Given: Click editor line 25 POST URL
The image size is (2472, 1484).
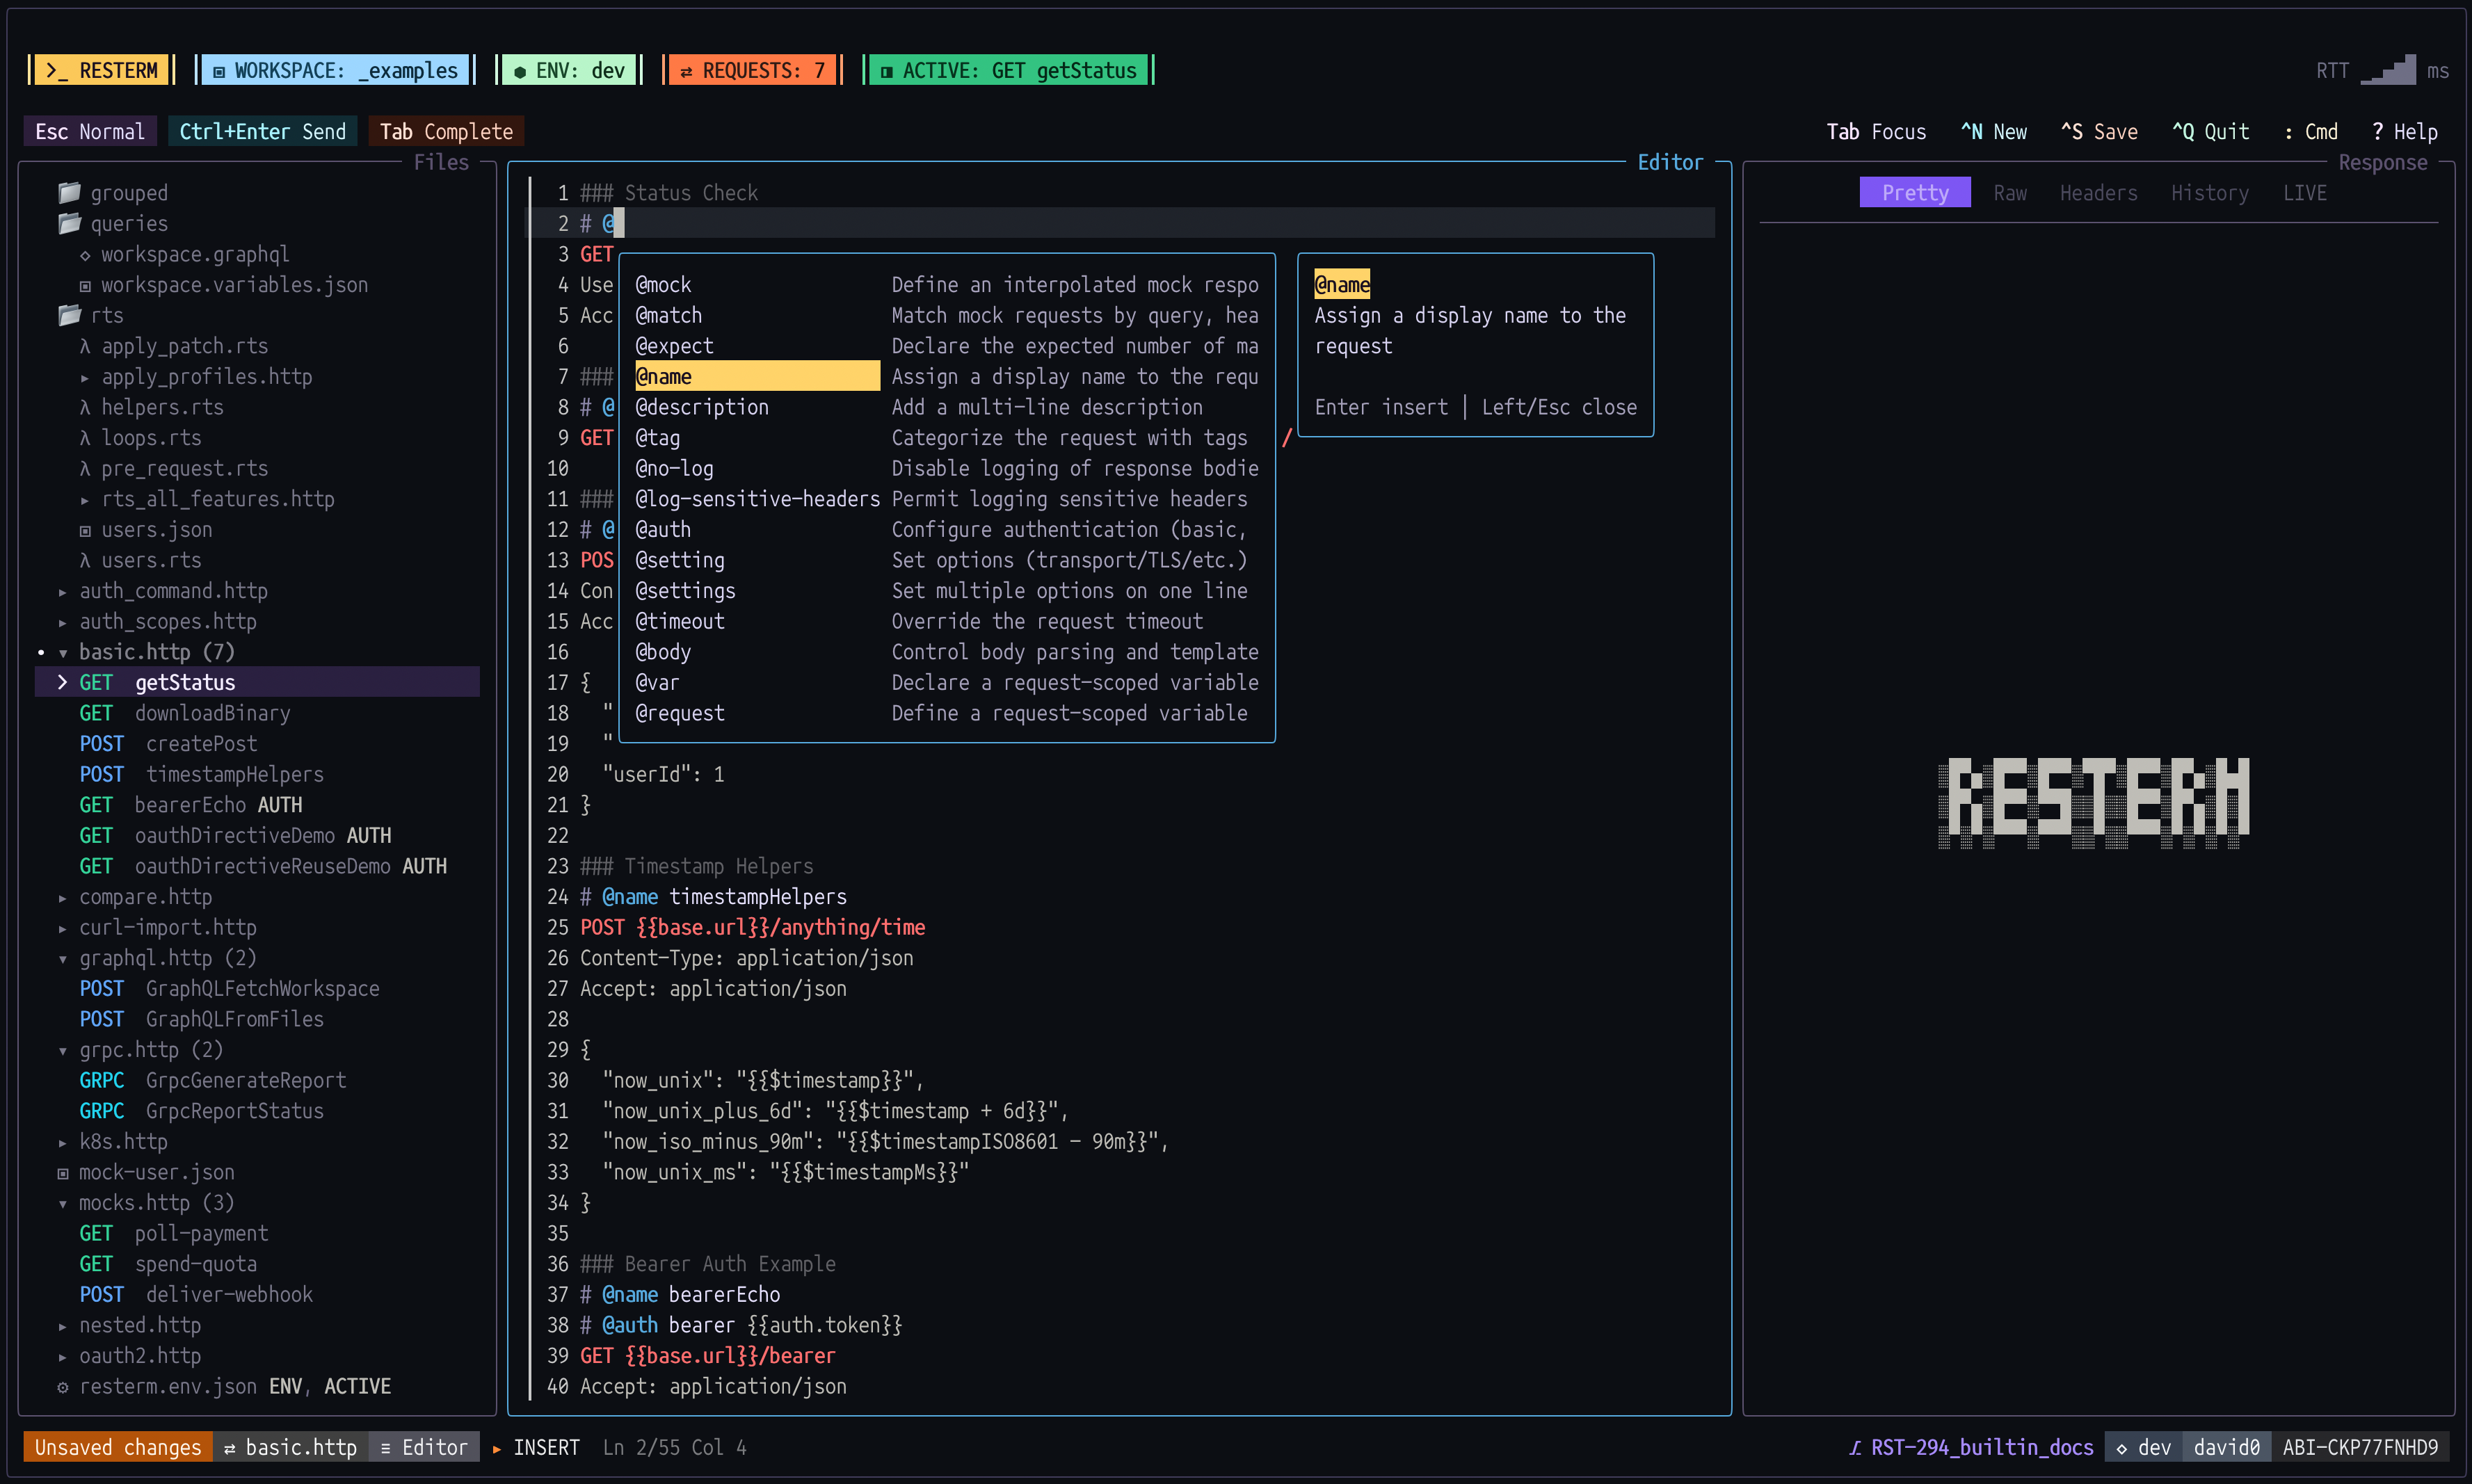Looking at the screenshot, I should (780, 928).
